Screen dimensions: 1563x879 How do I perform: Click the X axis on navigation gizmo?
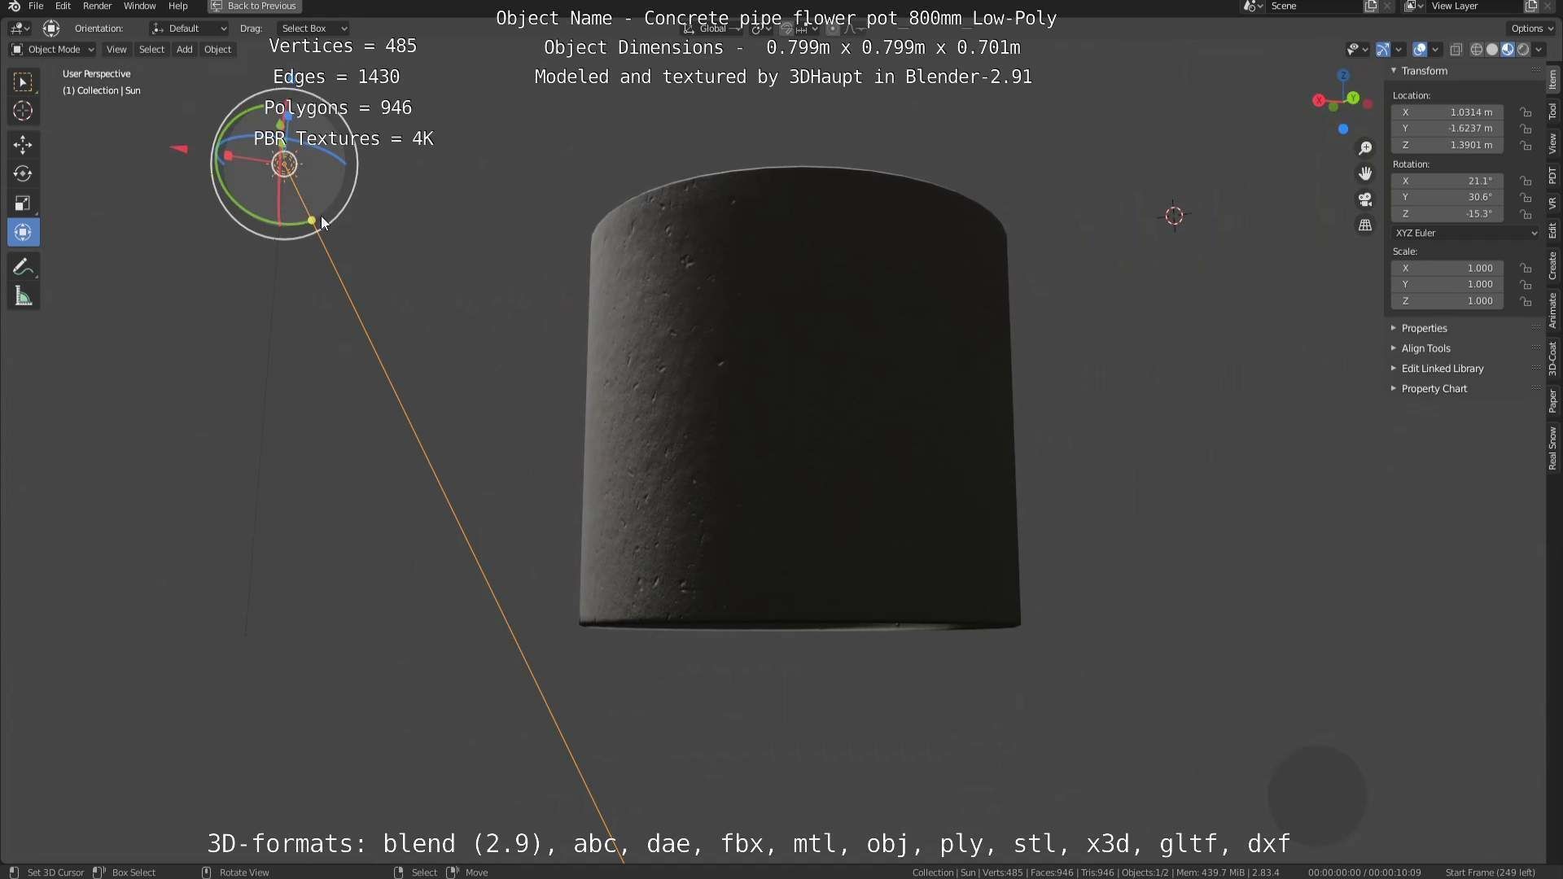pos(1319,100)
